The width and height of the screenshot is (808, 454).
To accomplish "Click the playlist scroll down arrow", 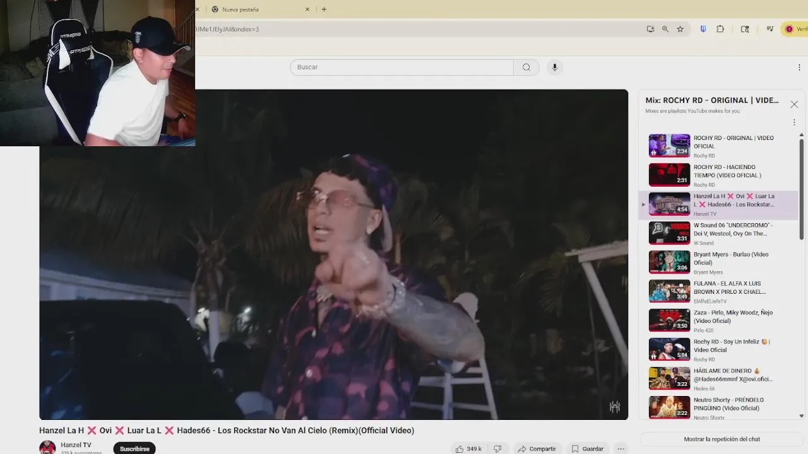I will coord(802,416).
